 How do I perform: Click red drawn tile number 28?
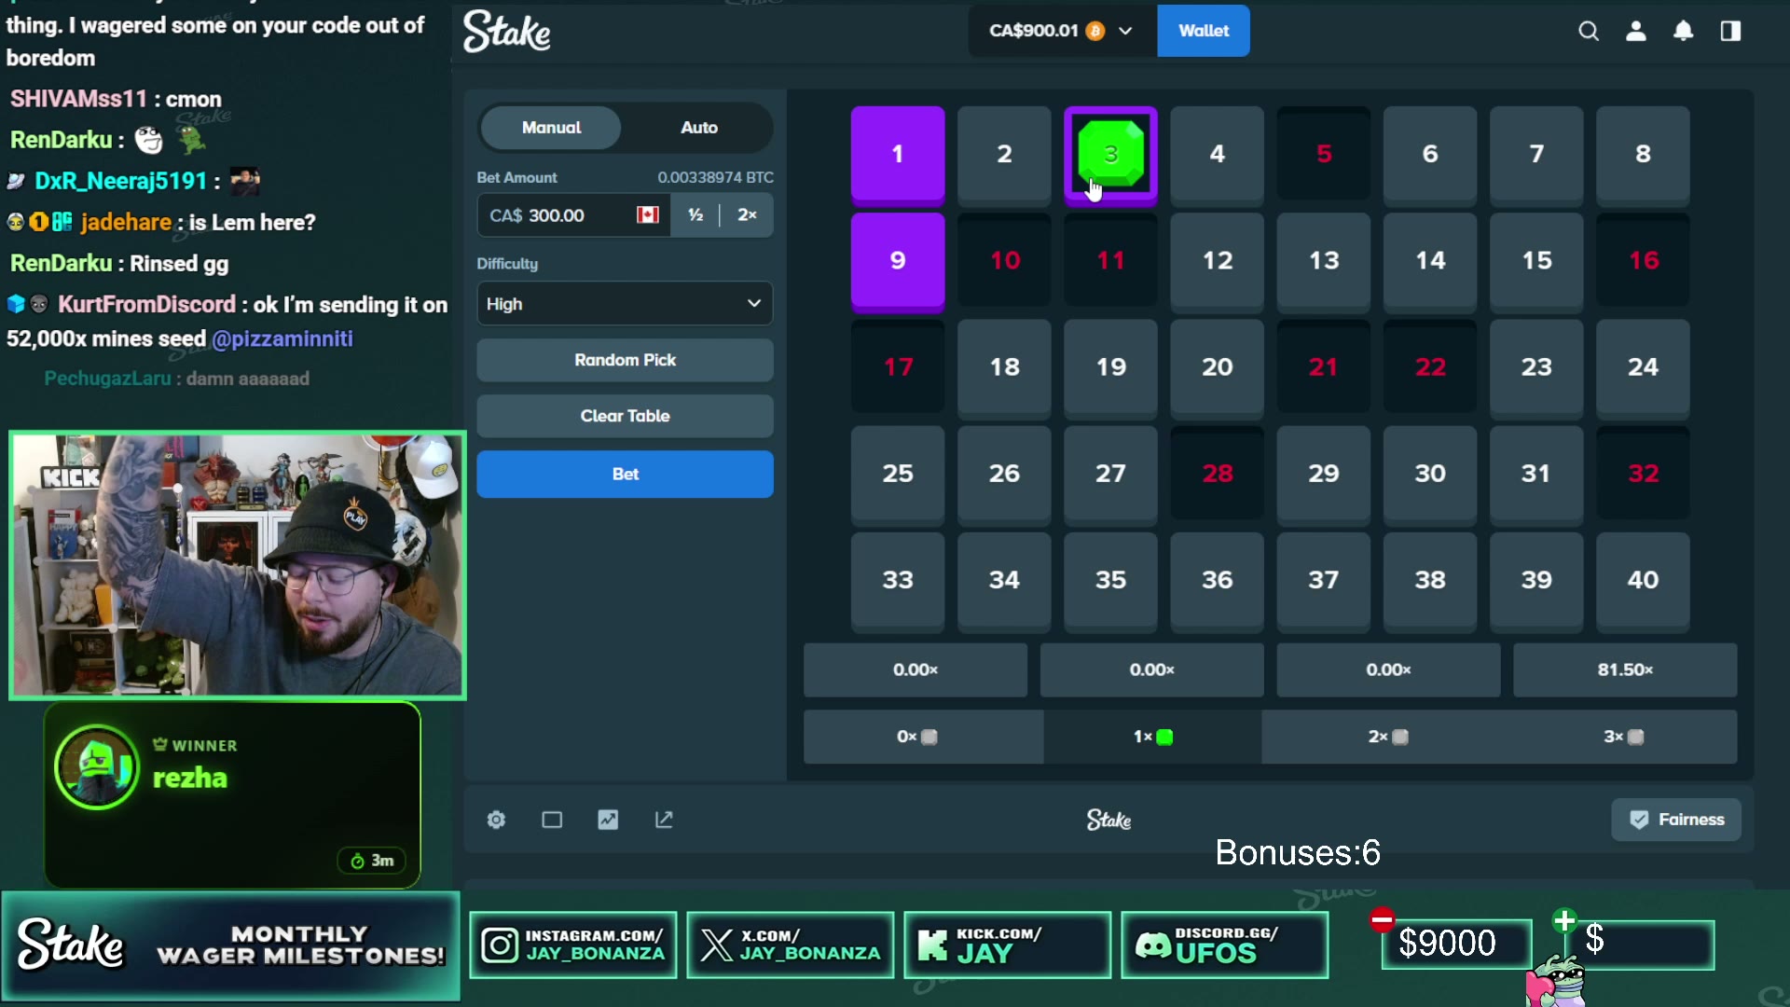pos(1217,474)
